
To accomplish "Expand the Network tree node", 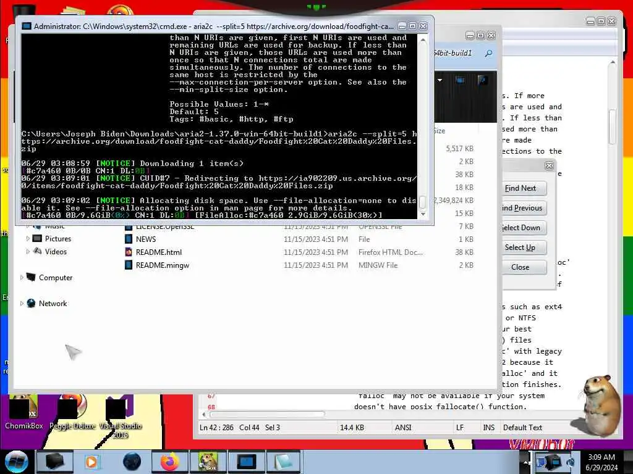I will [22, 303].
